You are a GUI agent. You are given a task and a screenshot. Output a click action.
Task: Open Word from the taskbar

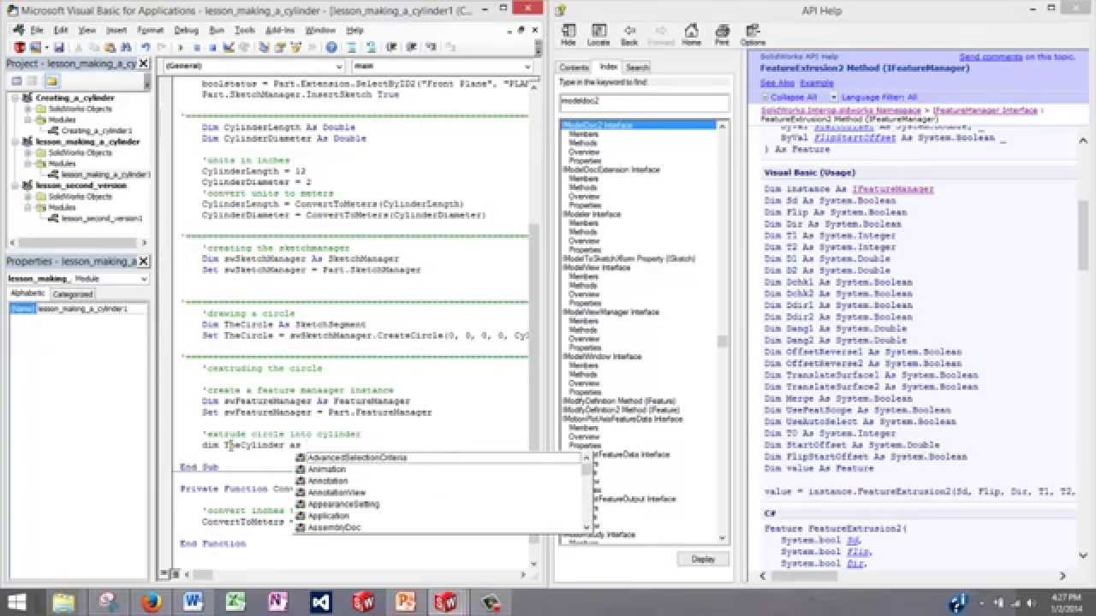(x=194, y=601)
